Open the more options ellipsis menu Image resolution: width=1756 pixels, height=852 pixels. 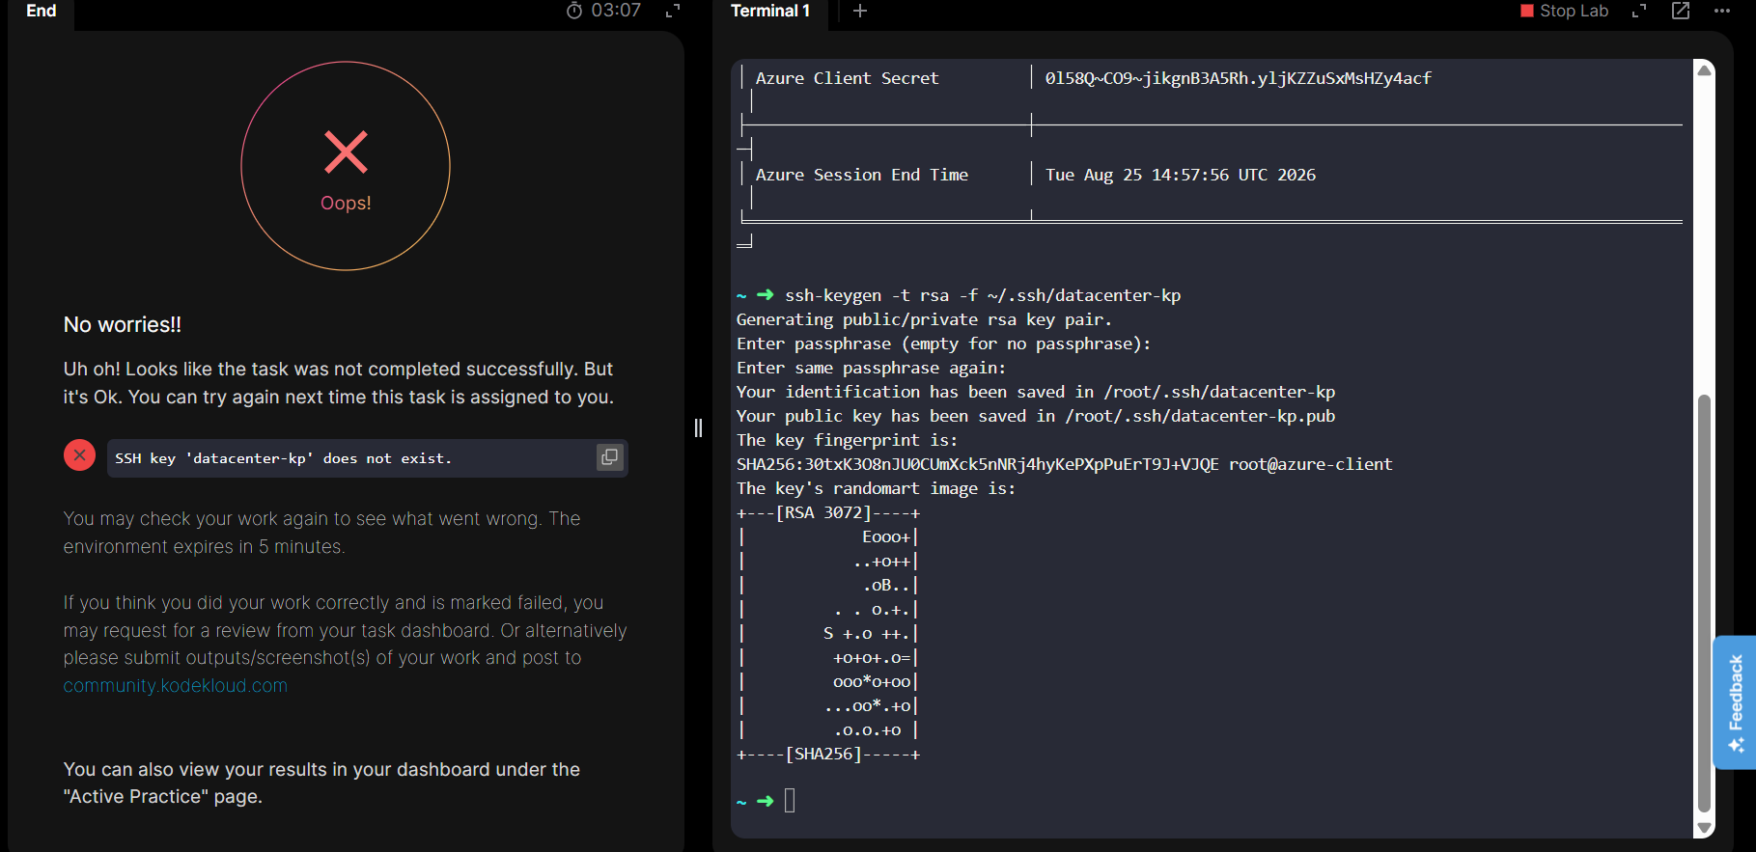point(1722,11)
